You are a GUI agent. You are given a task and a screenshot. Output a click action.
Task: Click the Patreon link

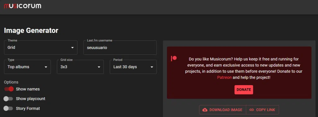tap(224, 78)
